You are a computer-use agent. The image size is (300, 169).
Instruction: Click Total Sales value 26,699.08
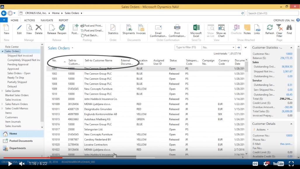(287, 111)
